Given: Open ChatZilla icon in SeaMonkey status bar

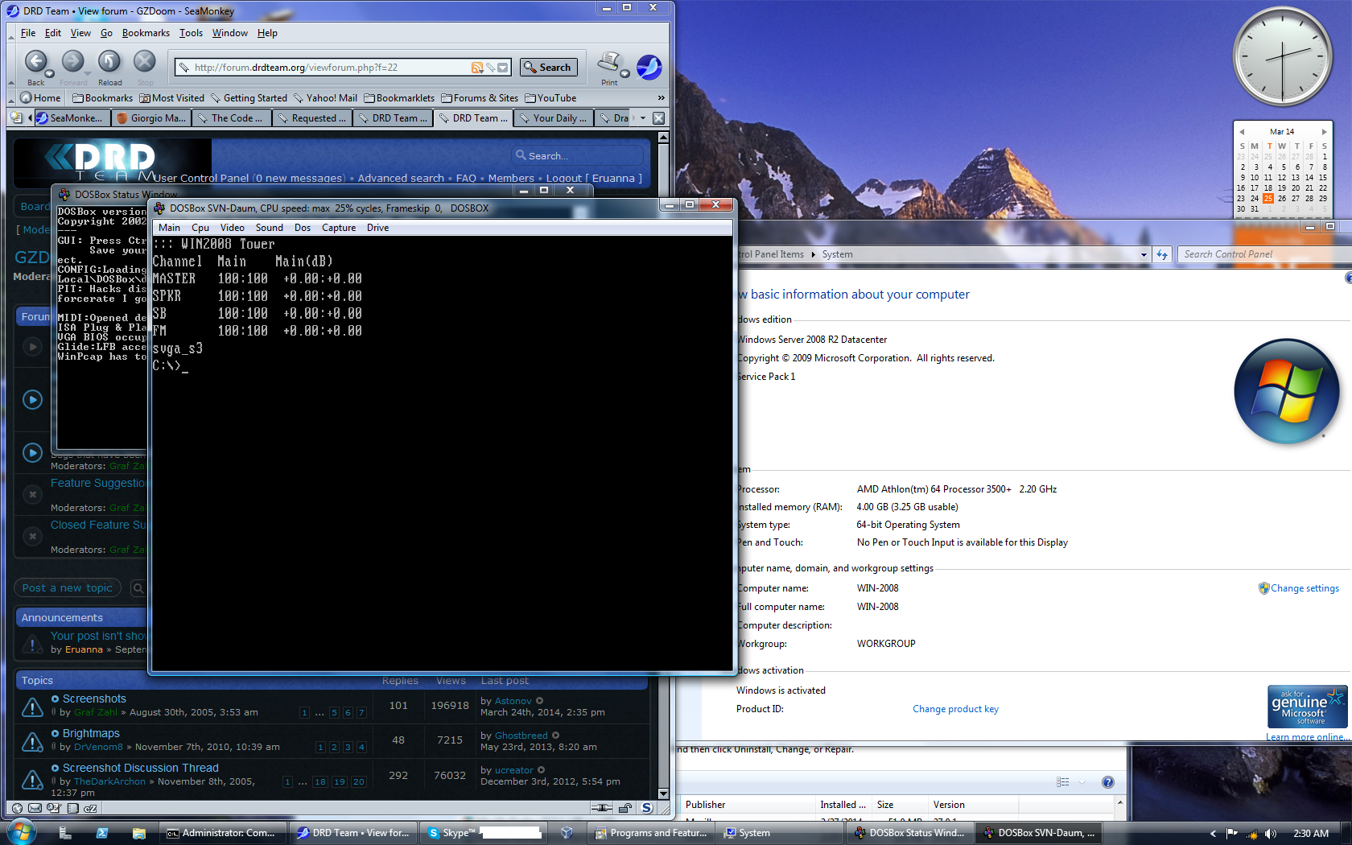Looking at the screenshot, I should pyautogui.click(x=91, y=808).
